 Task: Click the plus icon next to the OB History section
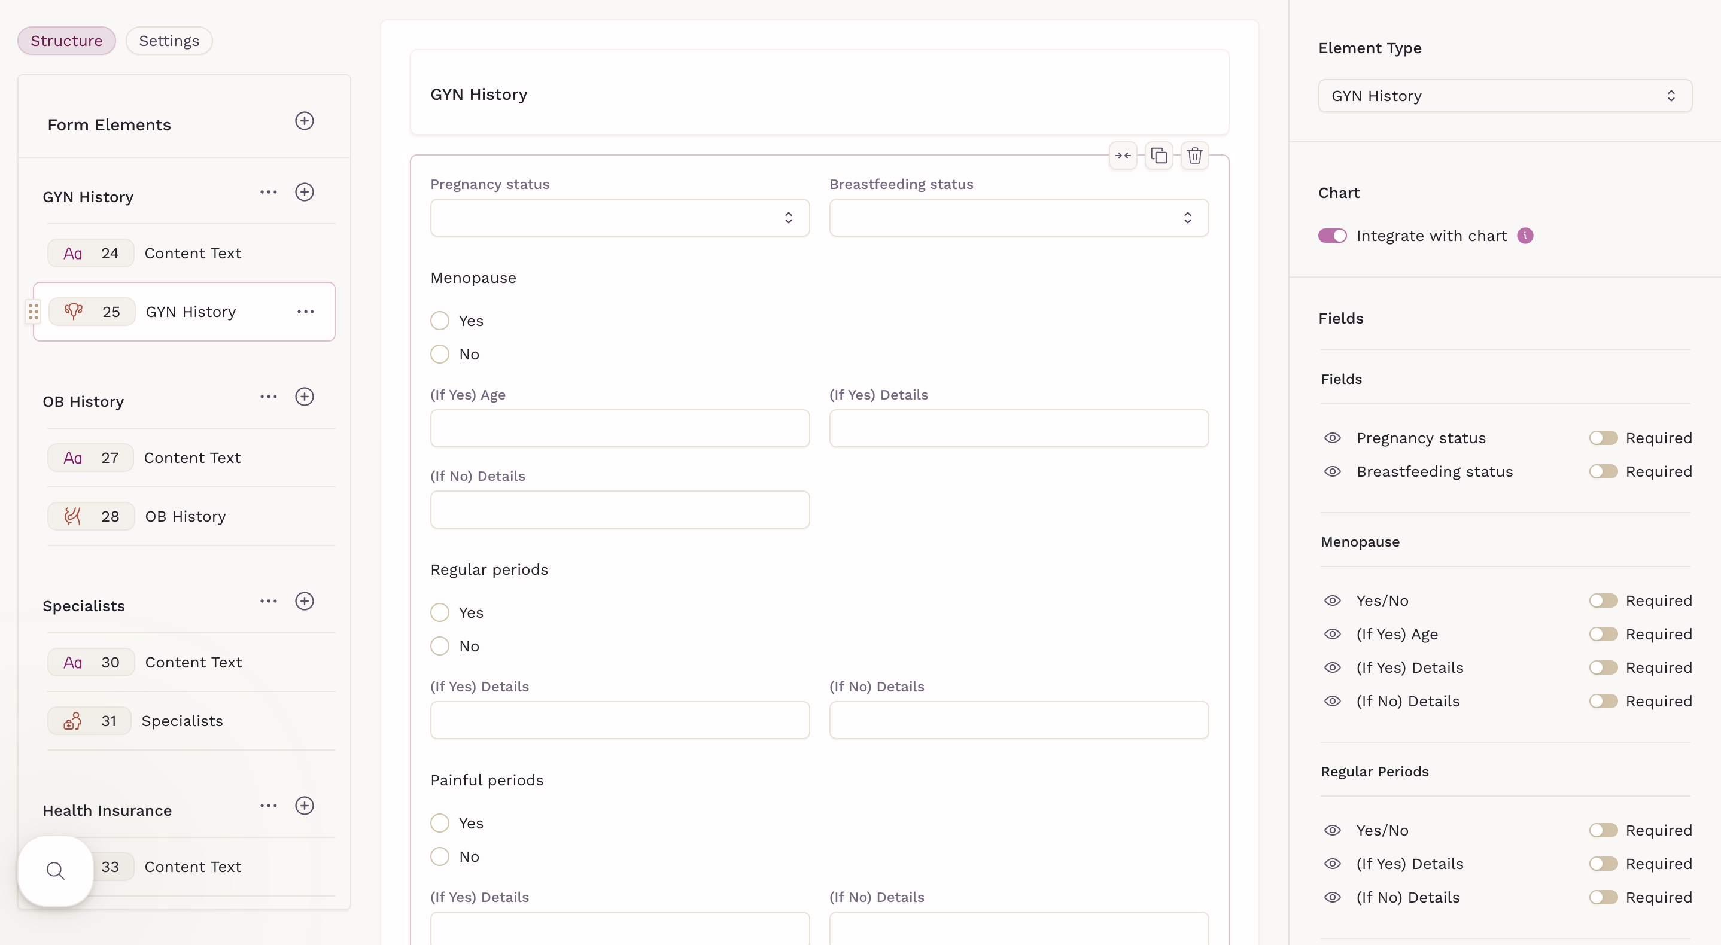(x=305, y=397)
